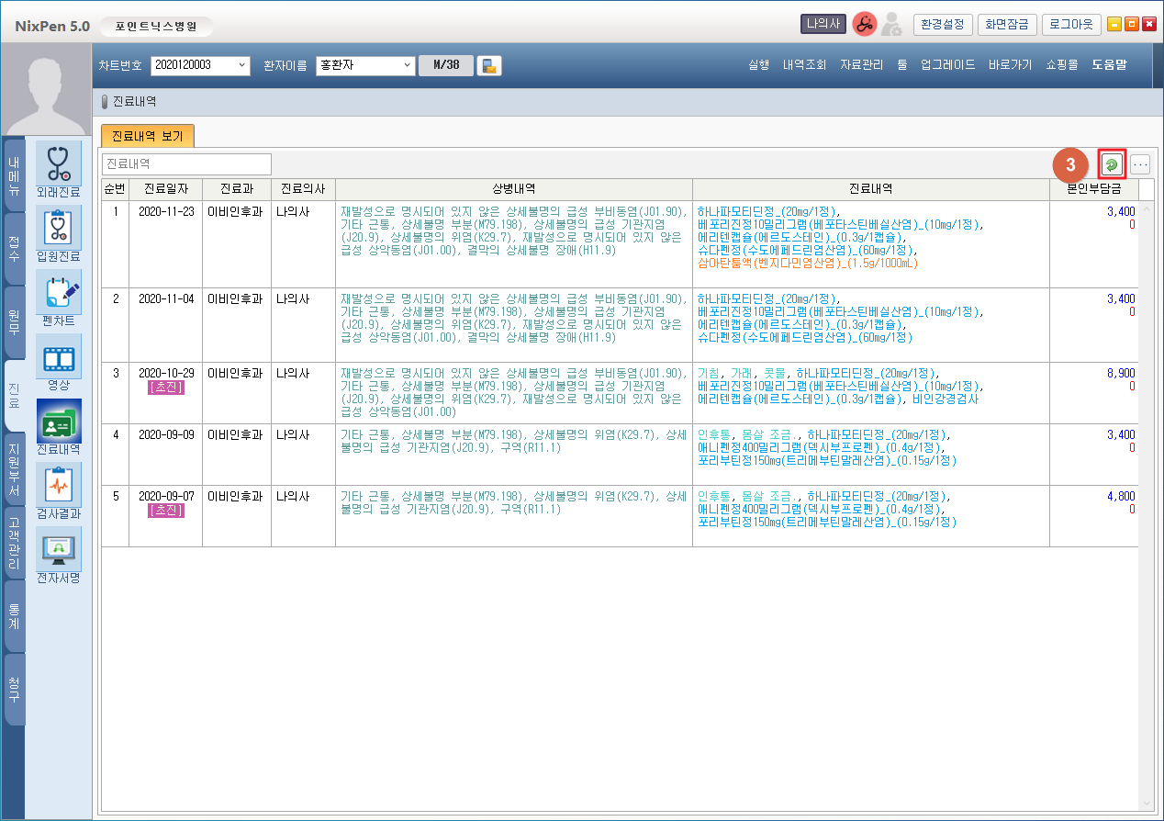Image resolution: width=1164 pixels, height=821 pixels.
Task: Click the 환경설정 button
Action: (942, 25)
